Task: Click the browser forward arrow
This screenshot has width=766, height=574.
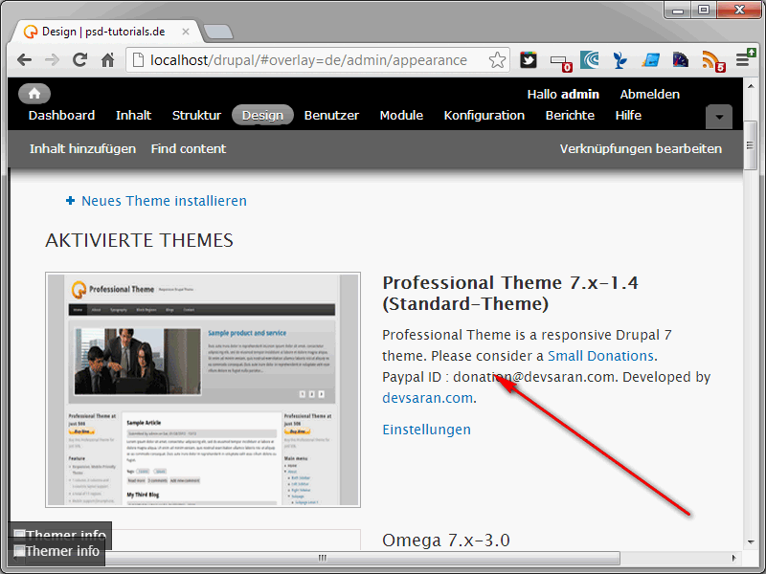Action: point(52,60)
